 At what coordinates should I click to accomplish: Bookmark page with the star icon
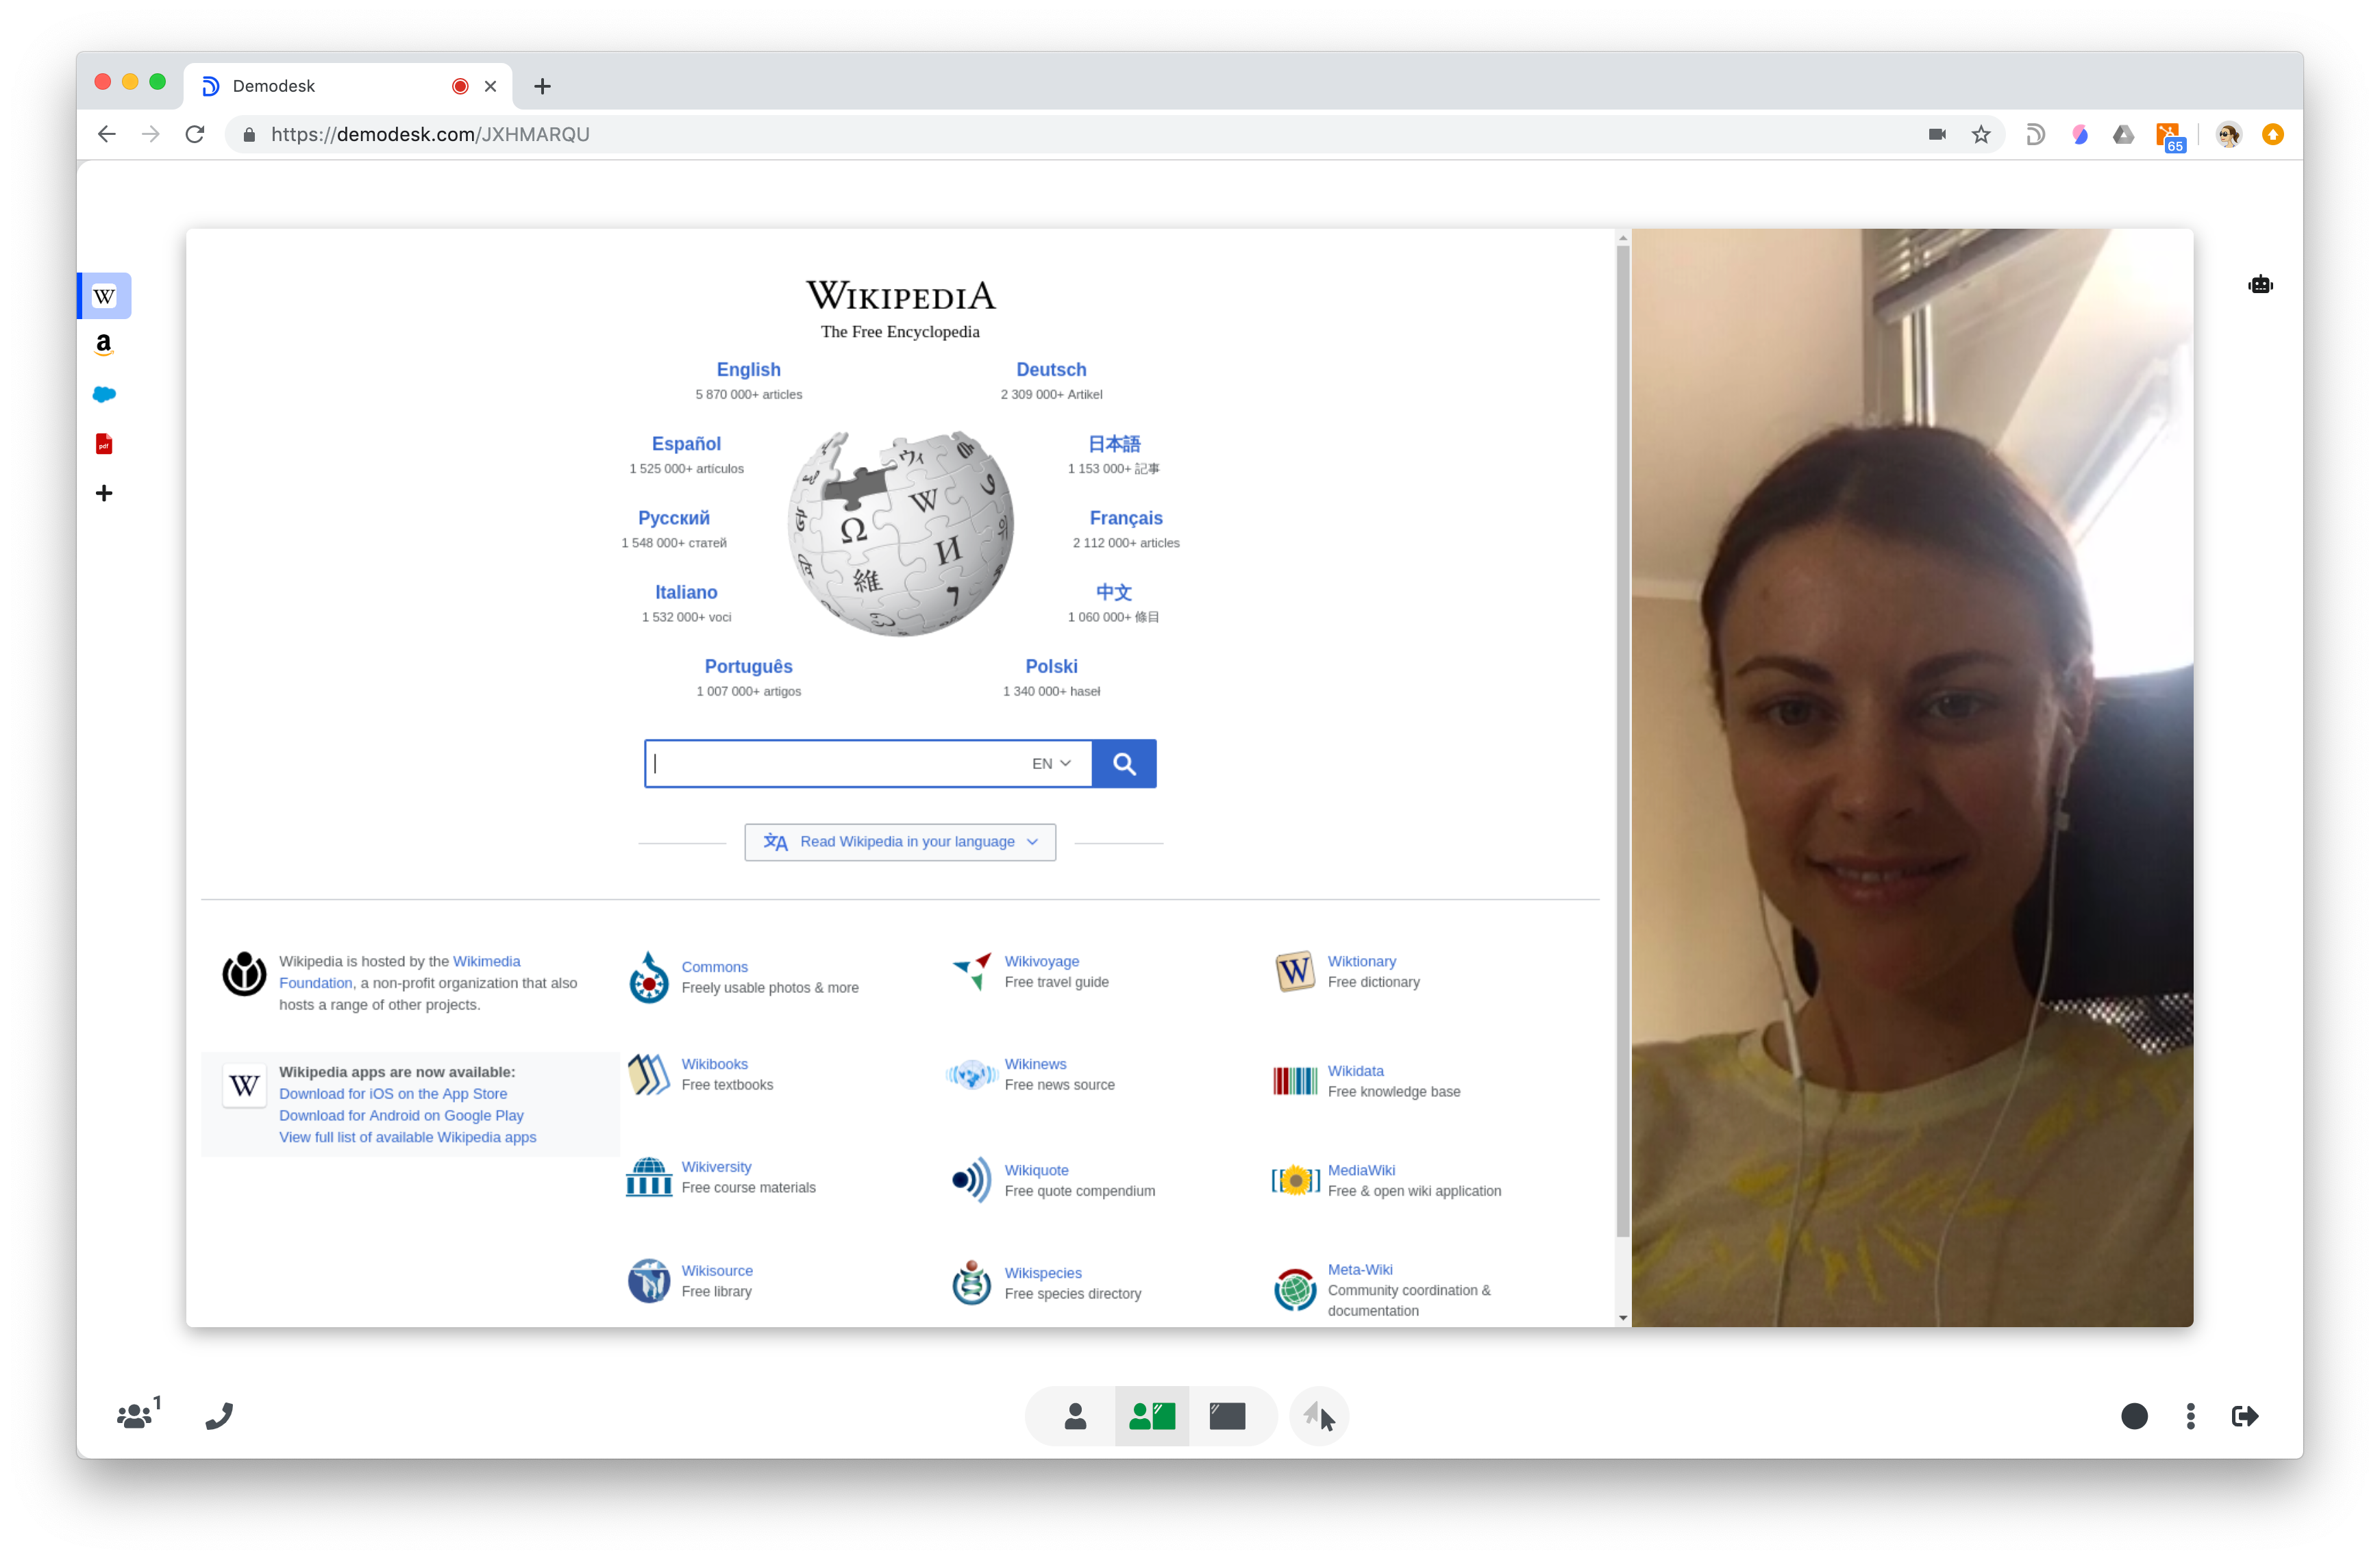click(1980, 134)
